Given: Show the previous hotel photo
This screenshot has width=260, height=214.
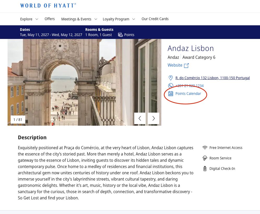Looking at the screenshot, I should (140, 118).
